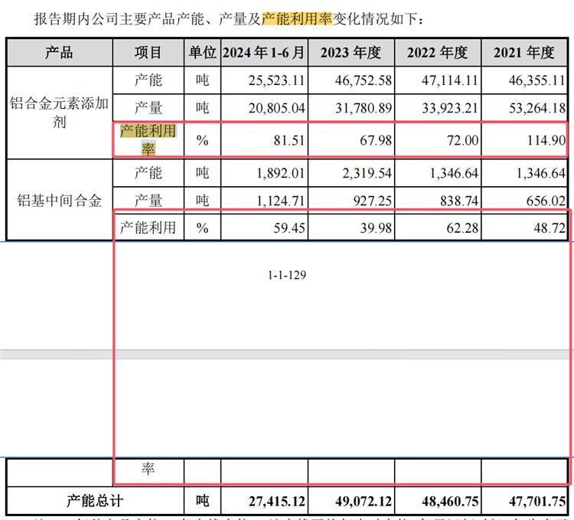Click the page number 1-1-129

(x=287, y=275)
